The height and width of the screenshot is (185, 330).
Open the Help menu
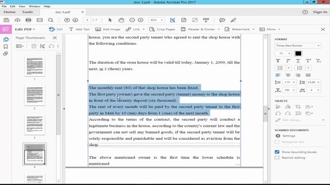pos(47,6)
